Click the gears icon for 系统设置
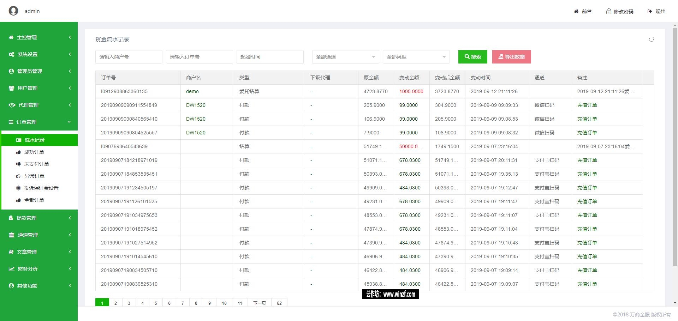 coord(12,54)
